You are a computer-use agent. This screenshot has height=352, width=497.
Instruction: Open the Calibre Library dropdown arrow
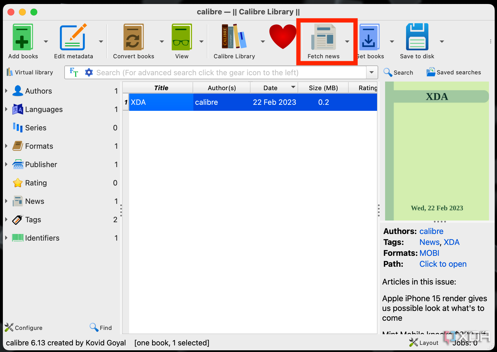pos(263,42)
